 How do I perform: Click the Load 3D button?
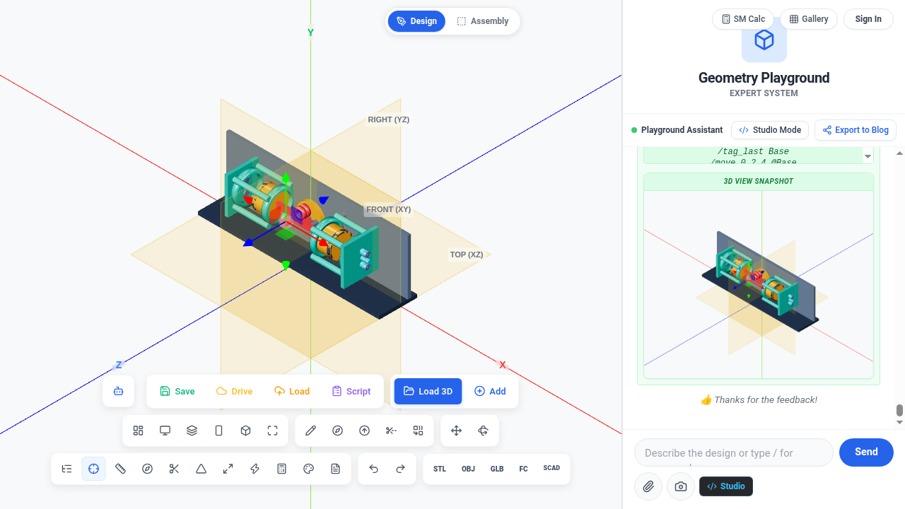[x=428, y=391]
